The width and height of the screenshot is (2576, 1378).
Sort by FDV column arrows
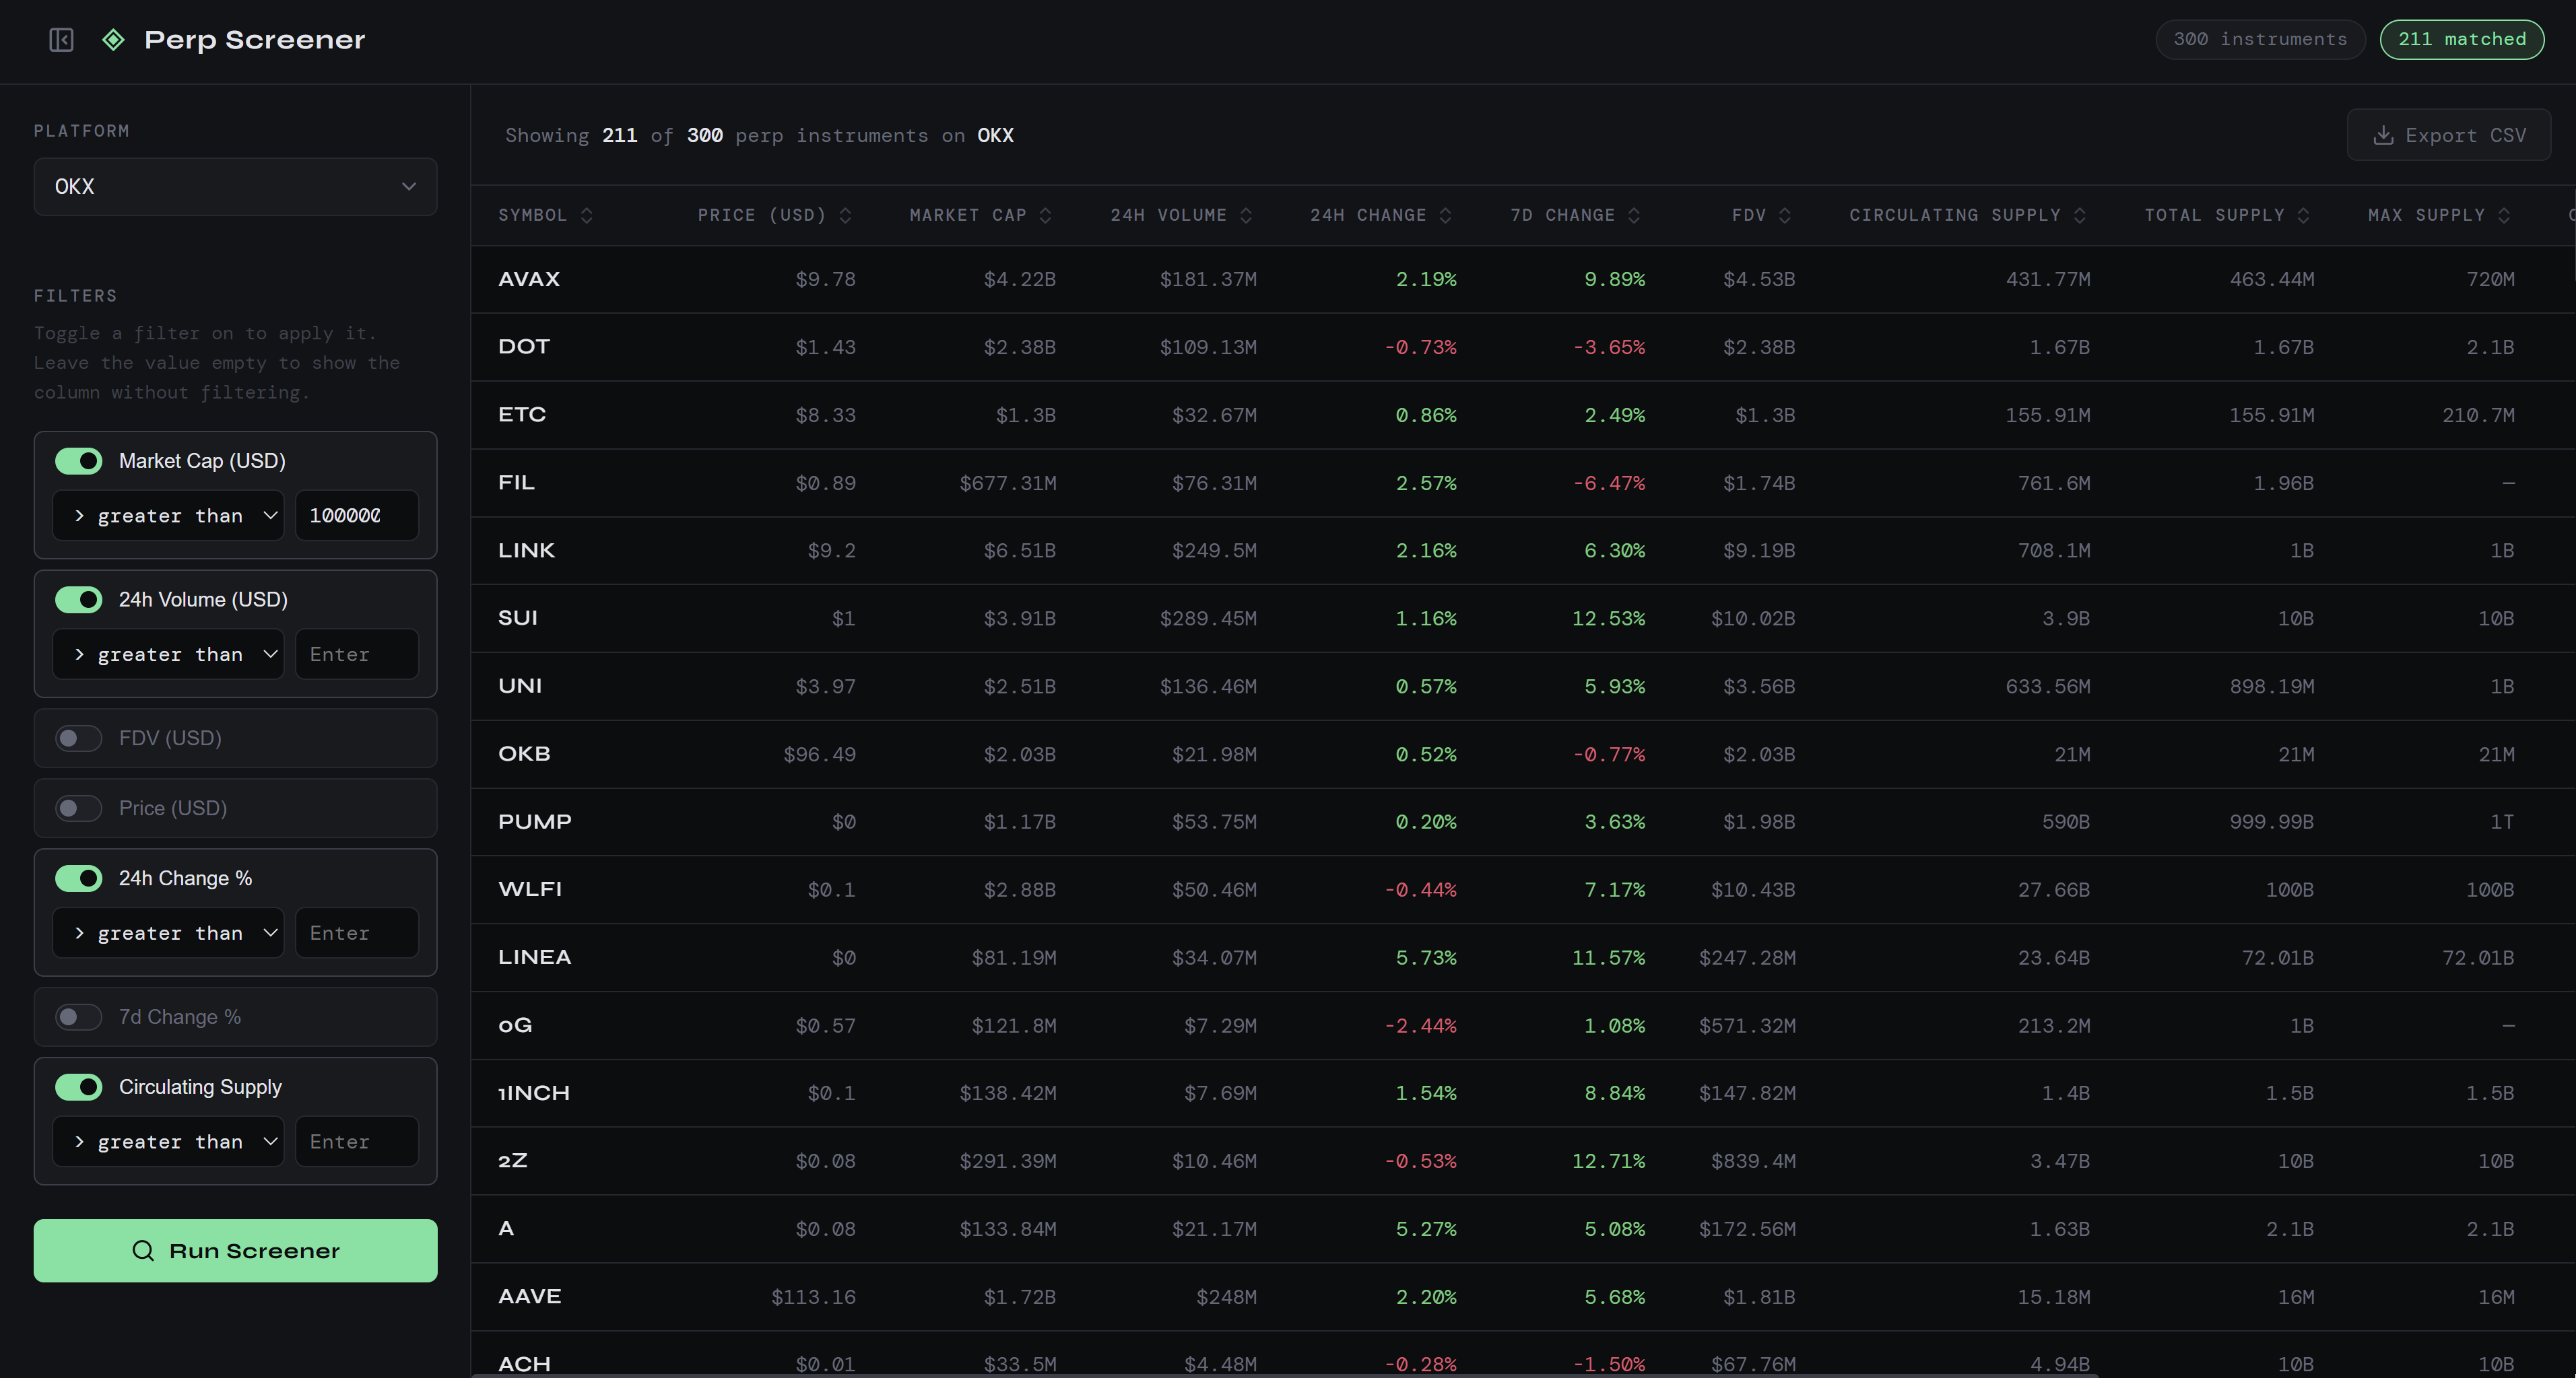[x=1785, y=216]
